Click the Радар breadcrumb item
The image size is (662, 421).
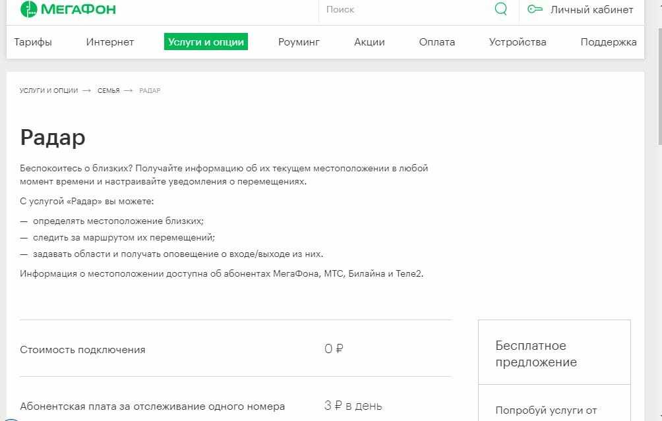[150, 90]
